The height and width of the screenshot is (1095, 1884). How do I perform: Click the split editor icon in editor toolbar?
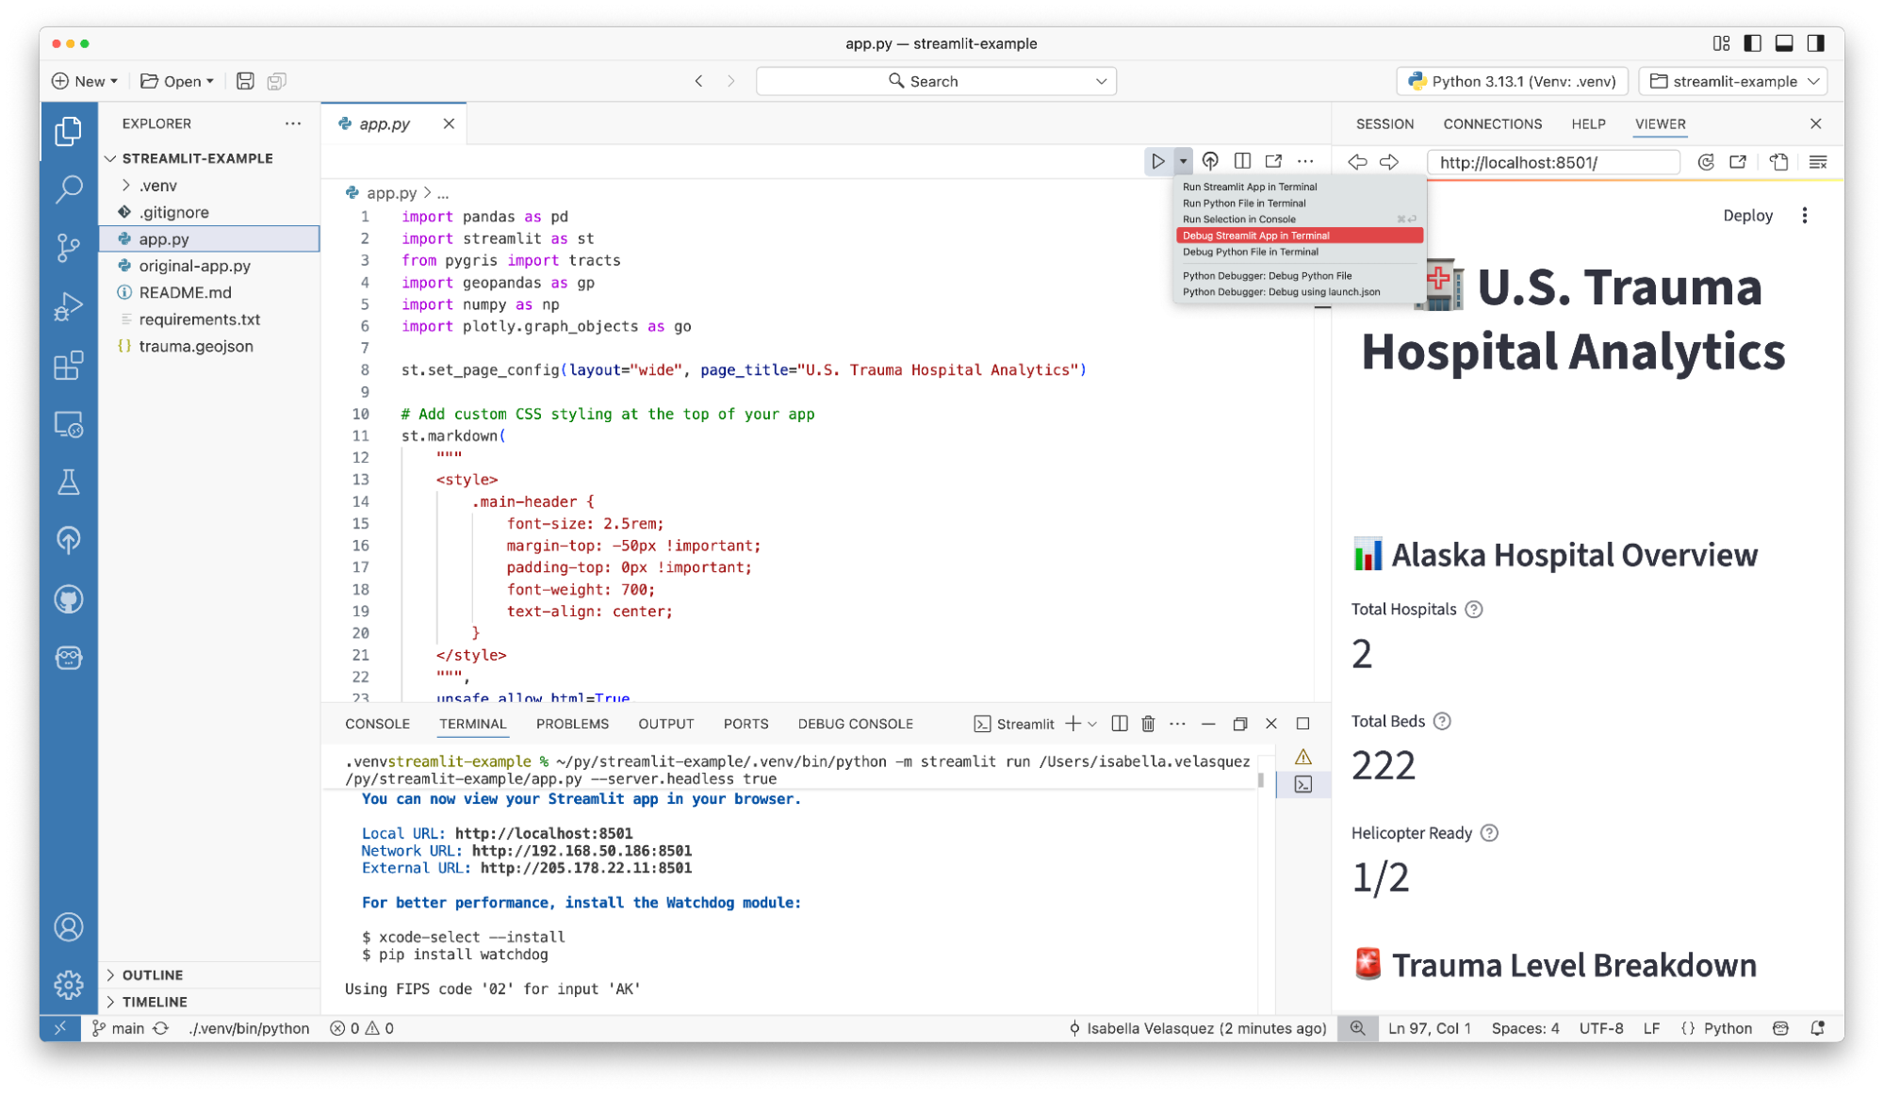[1242, 161]
